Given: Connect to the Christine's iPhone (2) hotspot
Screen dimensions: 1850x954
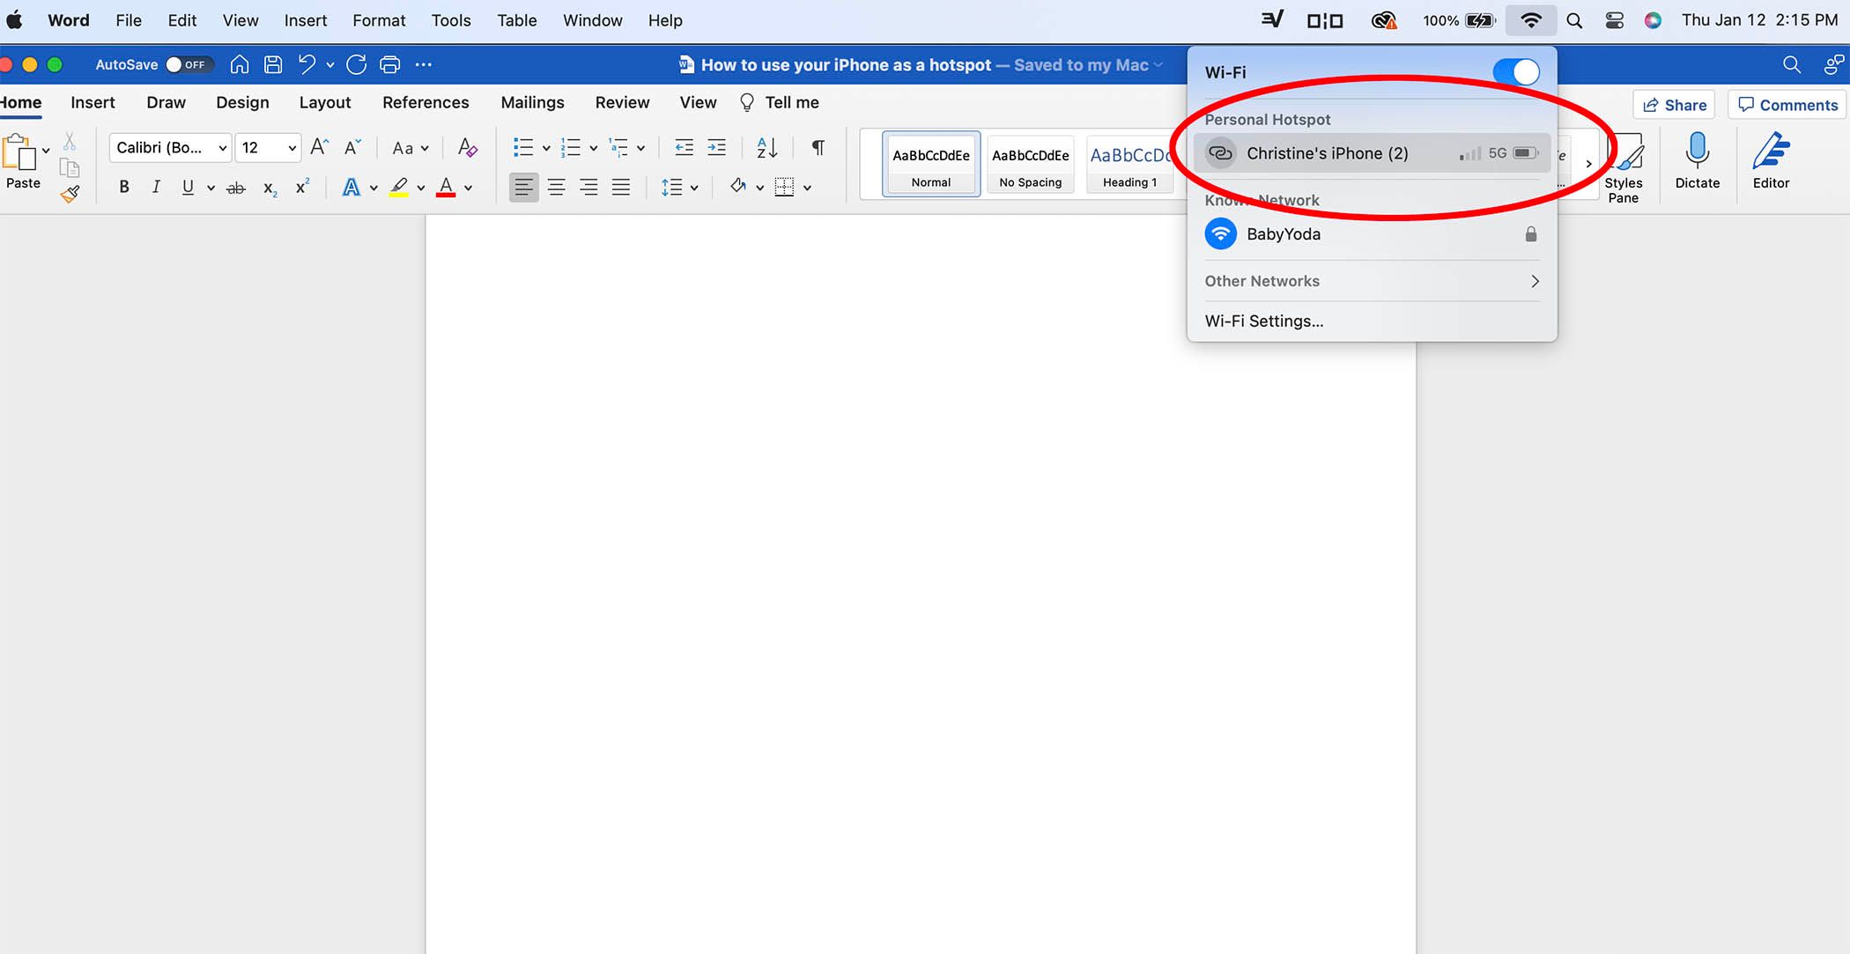Looking at the screenshot, I should pyautogui.click(x=1327, y=153).
